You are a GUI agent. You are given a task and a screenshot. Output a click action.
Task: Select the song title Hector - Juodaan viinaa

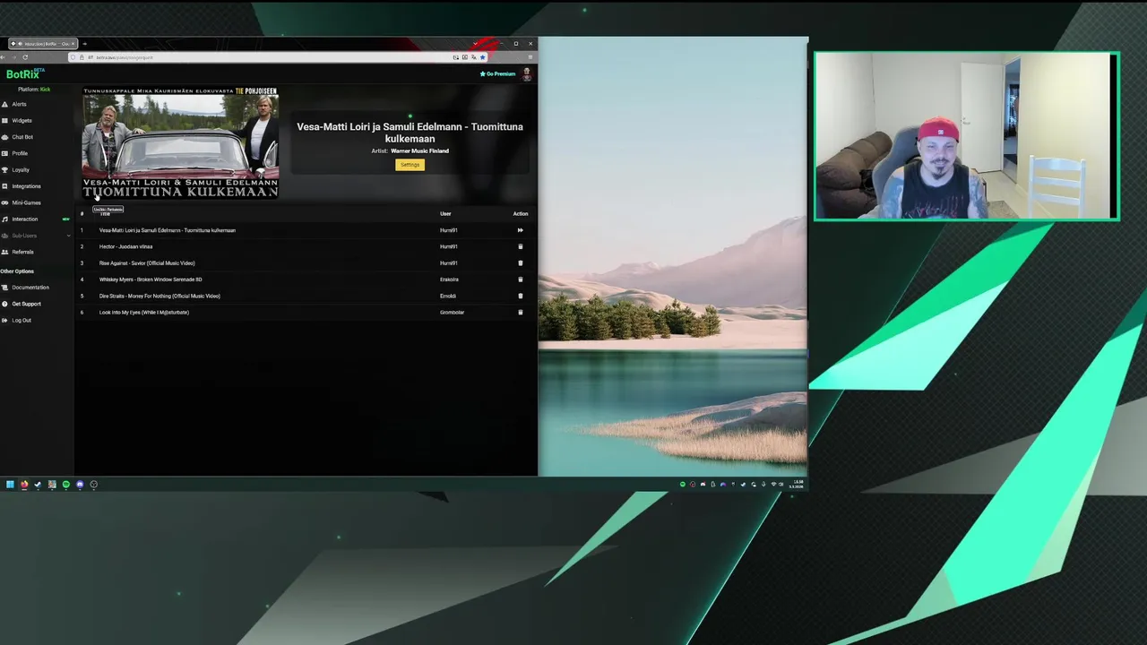pyautogui.click(x=125, y=246)
